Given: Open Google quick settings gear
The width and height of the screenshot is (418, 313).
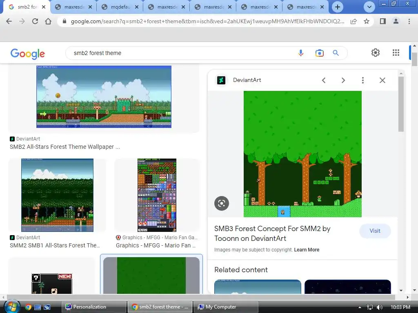Looking at the screenshot, I should pyautogui.click(x=376, y=53).
